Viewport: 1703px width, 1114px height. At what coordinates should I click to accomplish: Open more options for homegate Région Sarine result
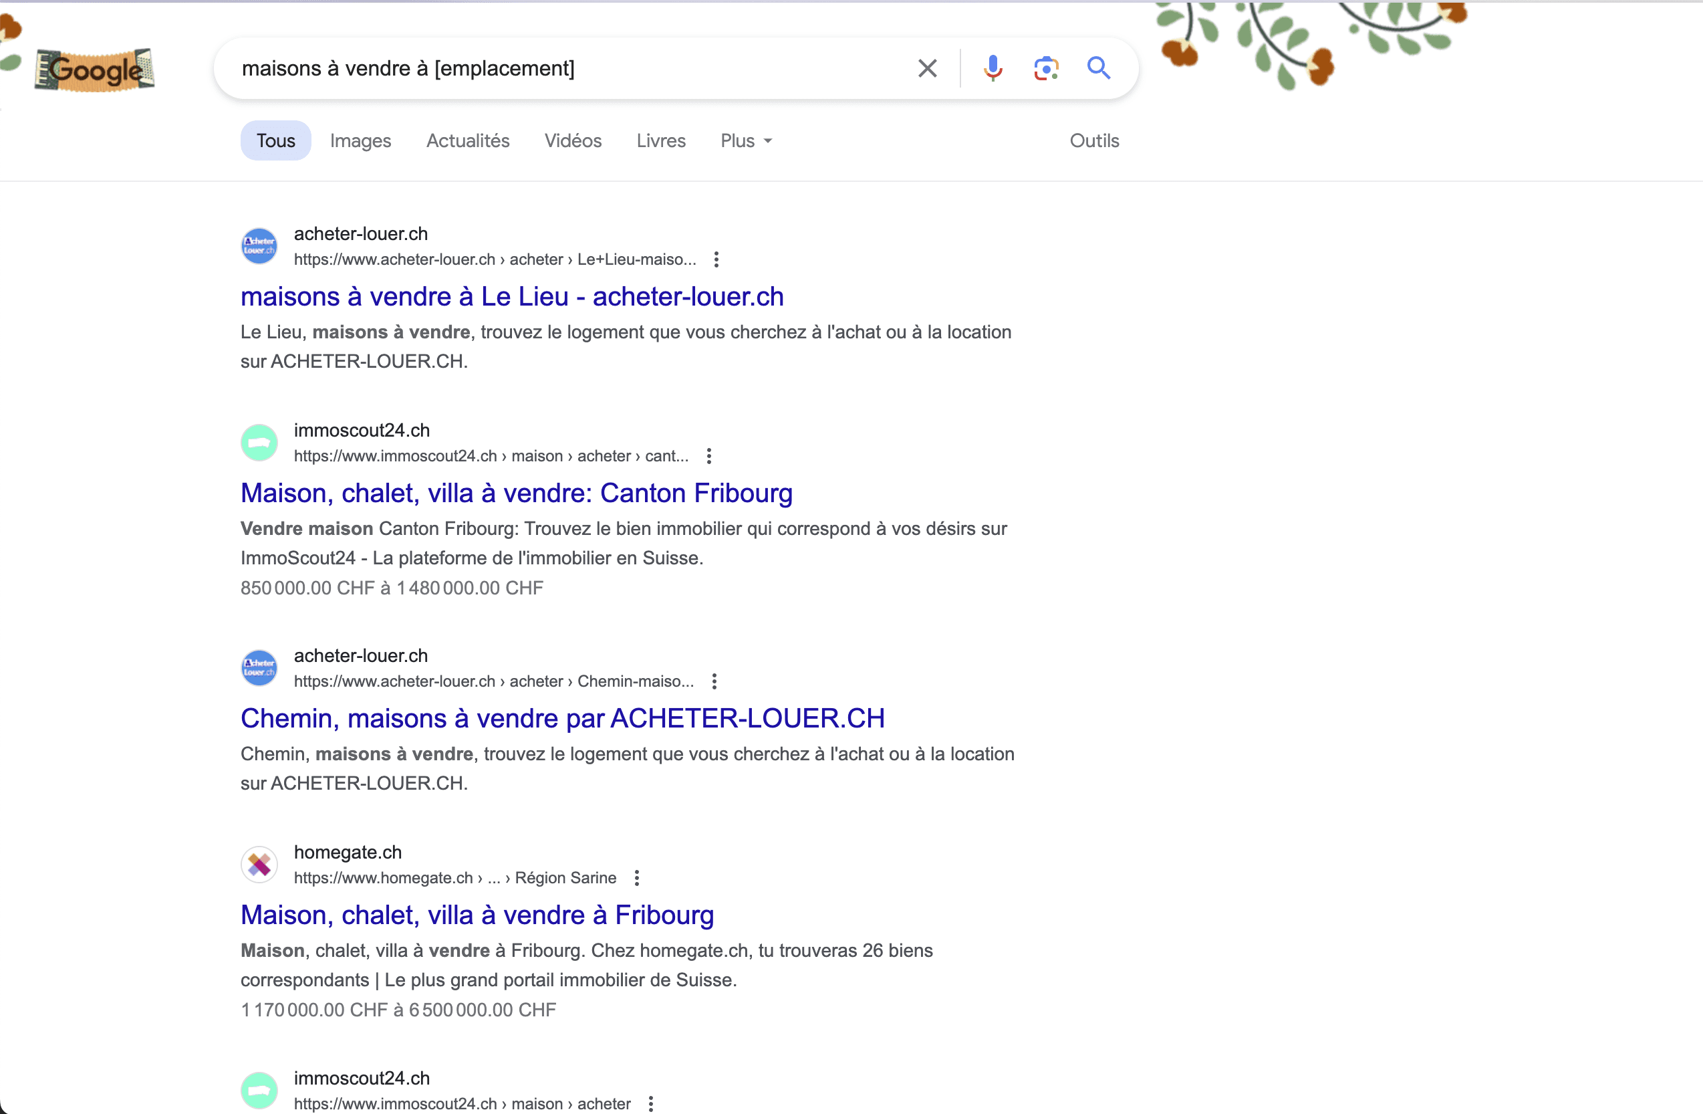637,878
